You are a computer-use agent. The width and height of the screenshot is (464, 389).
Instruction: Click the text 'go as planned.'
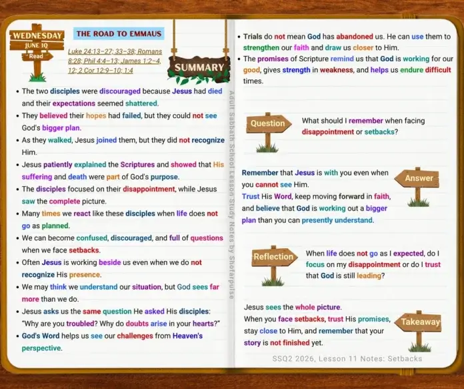pyautogui.click(x=46, y=226)
